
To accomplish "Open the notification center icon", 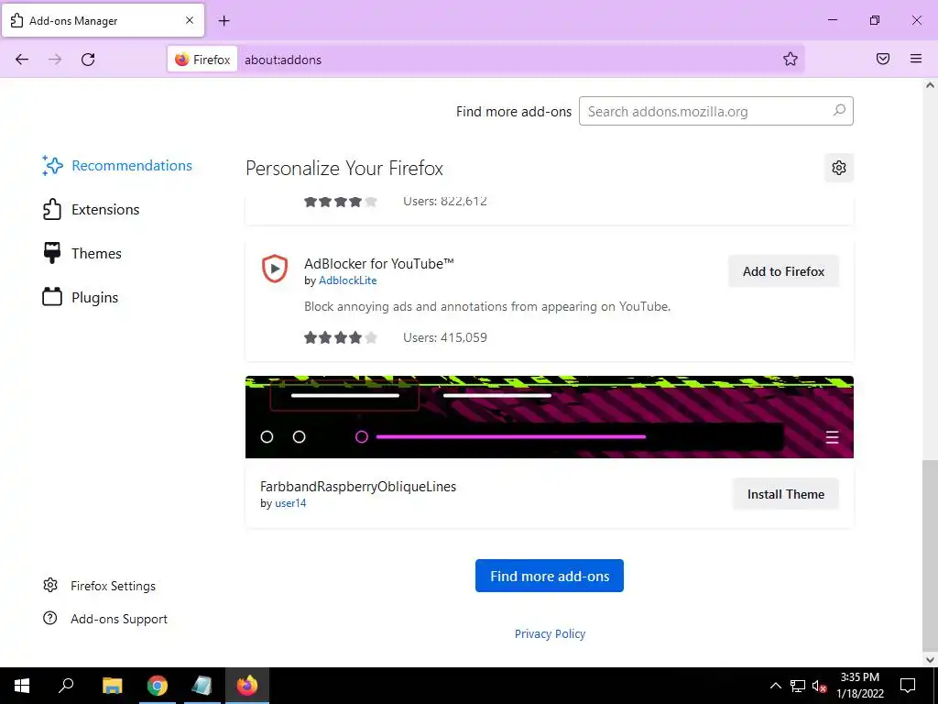I will [908, 686].
